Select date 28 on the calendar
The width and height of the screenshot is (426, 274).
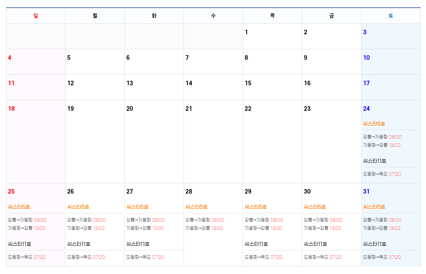click(189, 191)
